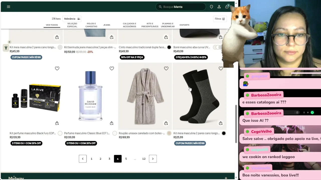This screenshot has height=180, width=321.
Task: Open the hamburger navigation menu
Action: coord(9,7)
